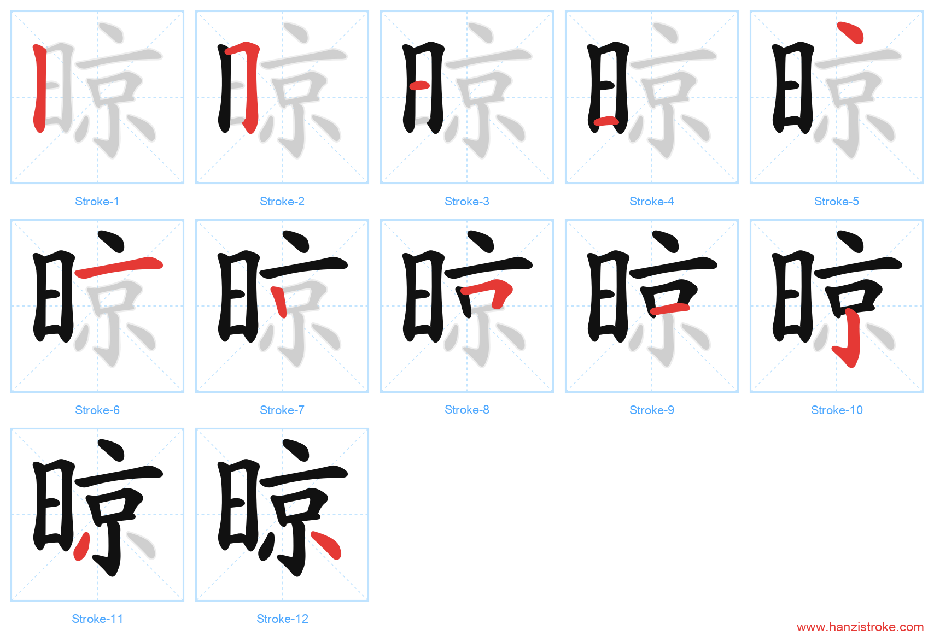This screenshot has width=934, height=636.
Task: Click the Stroke-11 diagram tile
Action: tap(97, 515)
